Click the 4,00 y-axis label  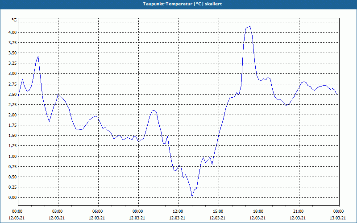[12, 32]
